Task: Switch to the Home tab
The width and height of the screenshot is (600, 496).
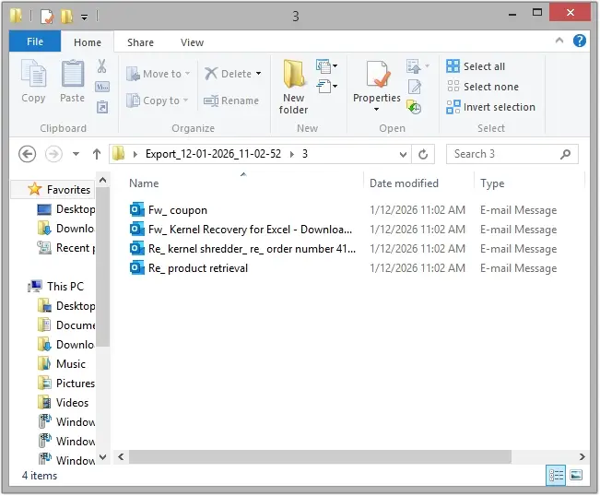Action: pyautogui.click(x=88, y=42)
